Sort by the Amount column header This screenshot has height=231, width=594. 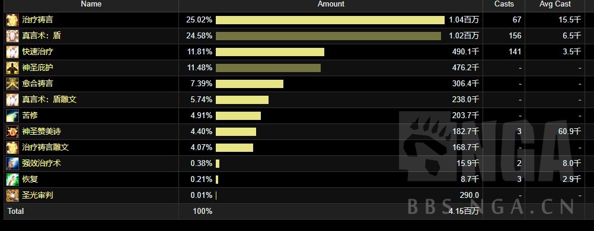[331, 4]
